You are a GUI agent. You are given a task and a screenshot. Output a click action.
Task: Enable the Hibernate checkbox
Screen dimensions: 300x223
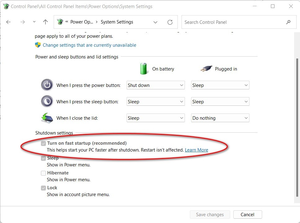[x=43, y=173]
